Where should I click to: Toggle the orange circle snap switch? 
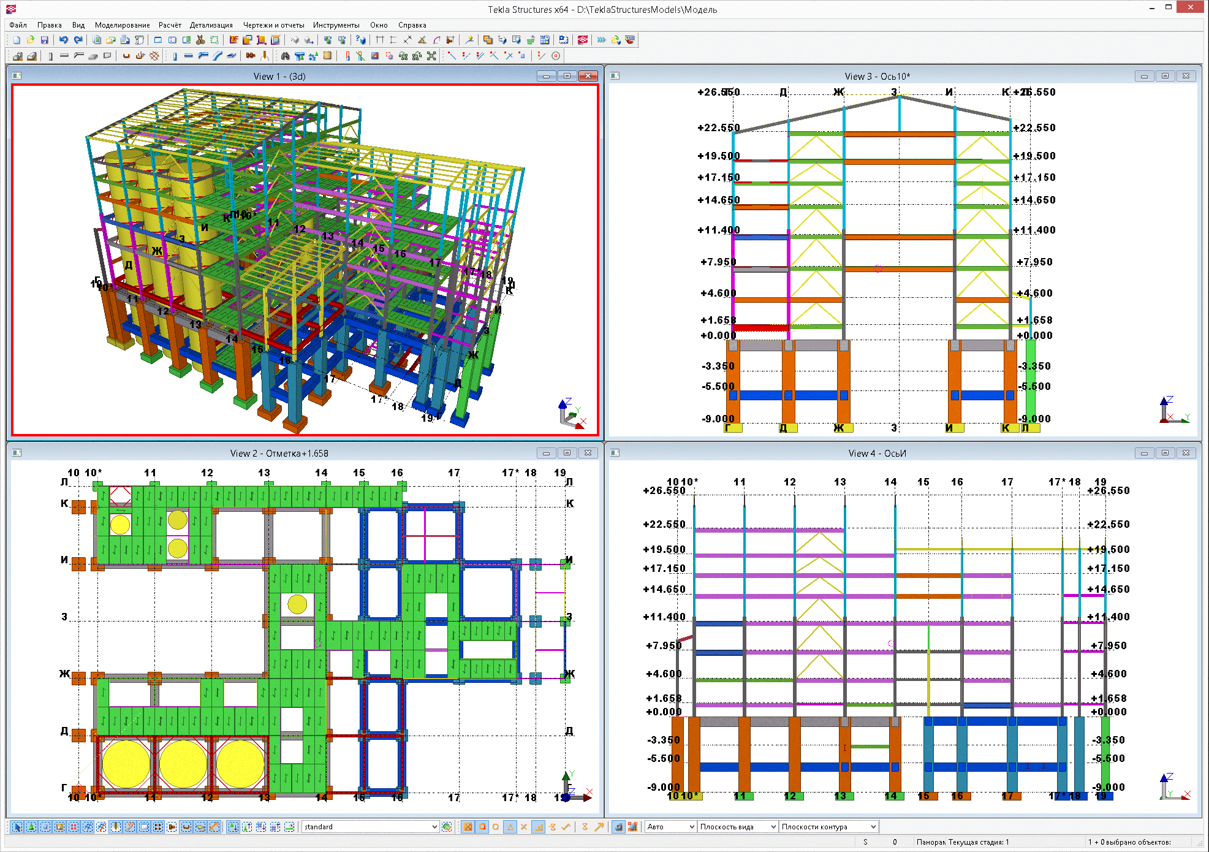[496, 827]
